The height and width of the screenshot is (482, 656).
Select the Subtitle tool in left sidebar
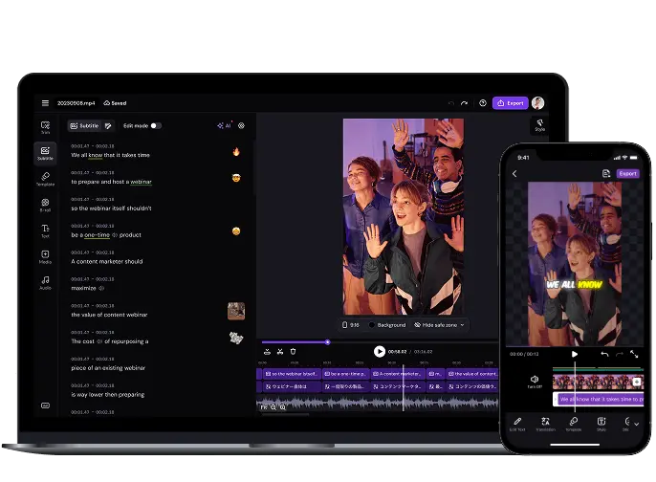(45, 153)
